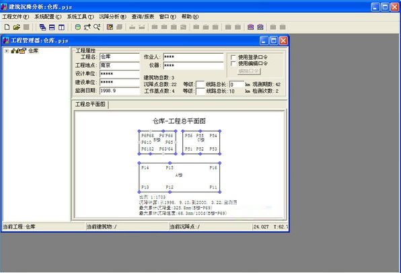Tile windows horizontally via the toolbar icon

[x=52, y=27]
